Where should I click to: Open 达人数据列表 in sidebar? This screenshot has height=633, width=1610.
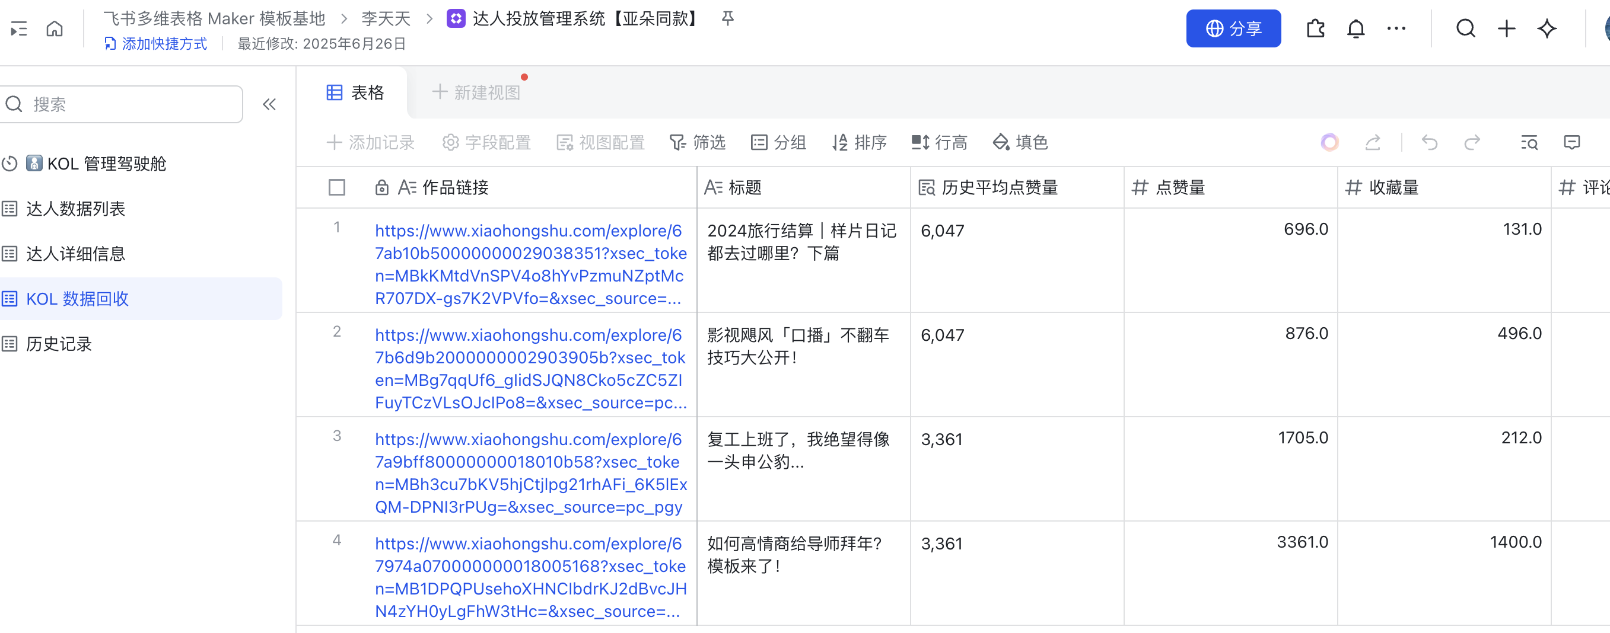click(x=75, y=209)
